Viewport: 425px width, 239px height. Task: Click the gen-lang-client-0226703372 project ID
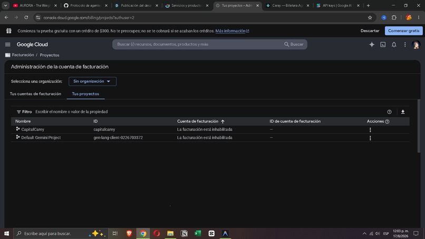point(118,138)
